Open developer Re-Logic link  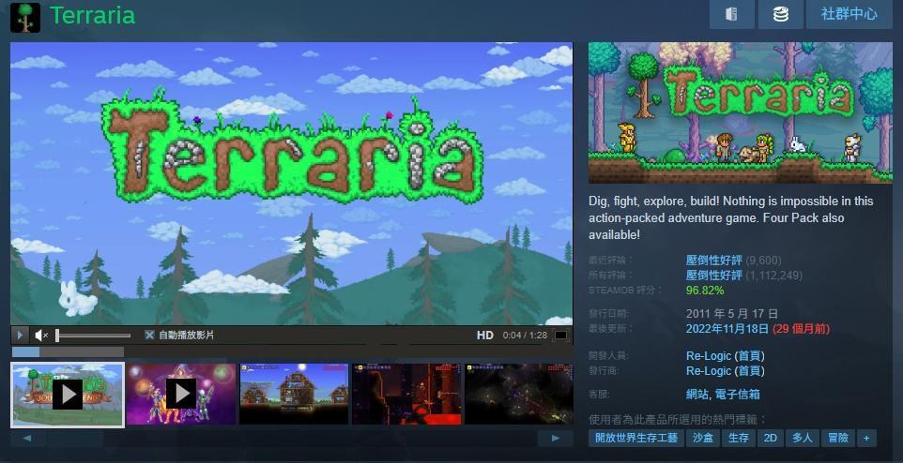tap(709, 356)
